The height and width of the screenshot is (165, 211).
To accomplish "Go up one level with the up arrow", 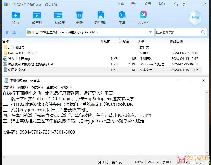I will coord(7,32).
